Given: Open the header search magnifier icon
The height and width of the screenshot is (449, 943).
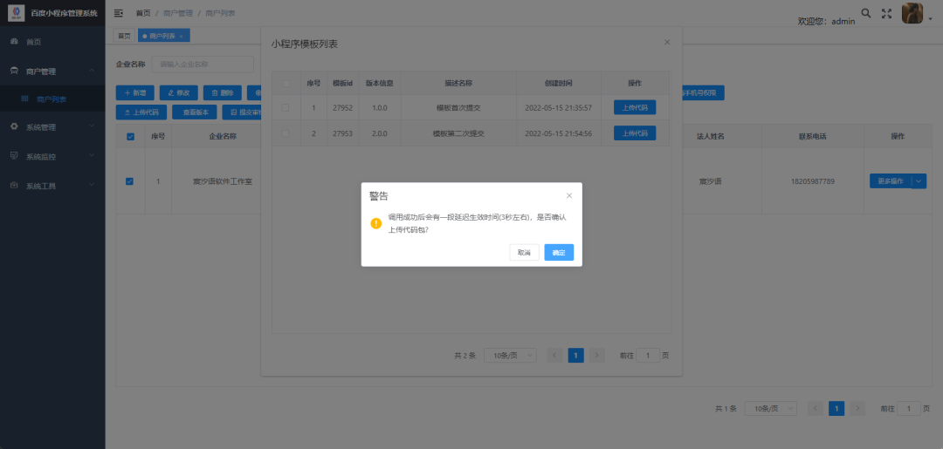Looking at the screenshot, I should [x=866, y=13].
